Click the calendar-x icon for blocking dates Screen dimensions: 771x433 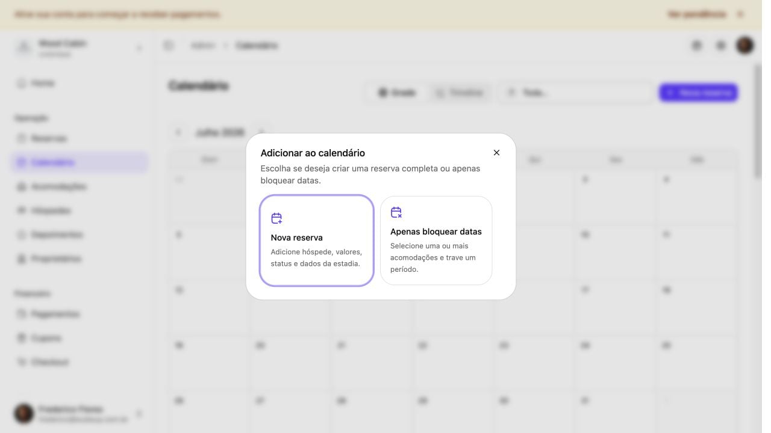click(396, 212)
